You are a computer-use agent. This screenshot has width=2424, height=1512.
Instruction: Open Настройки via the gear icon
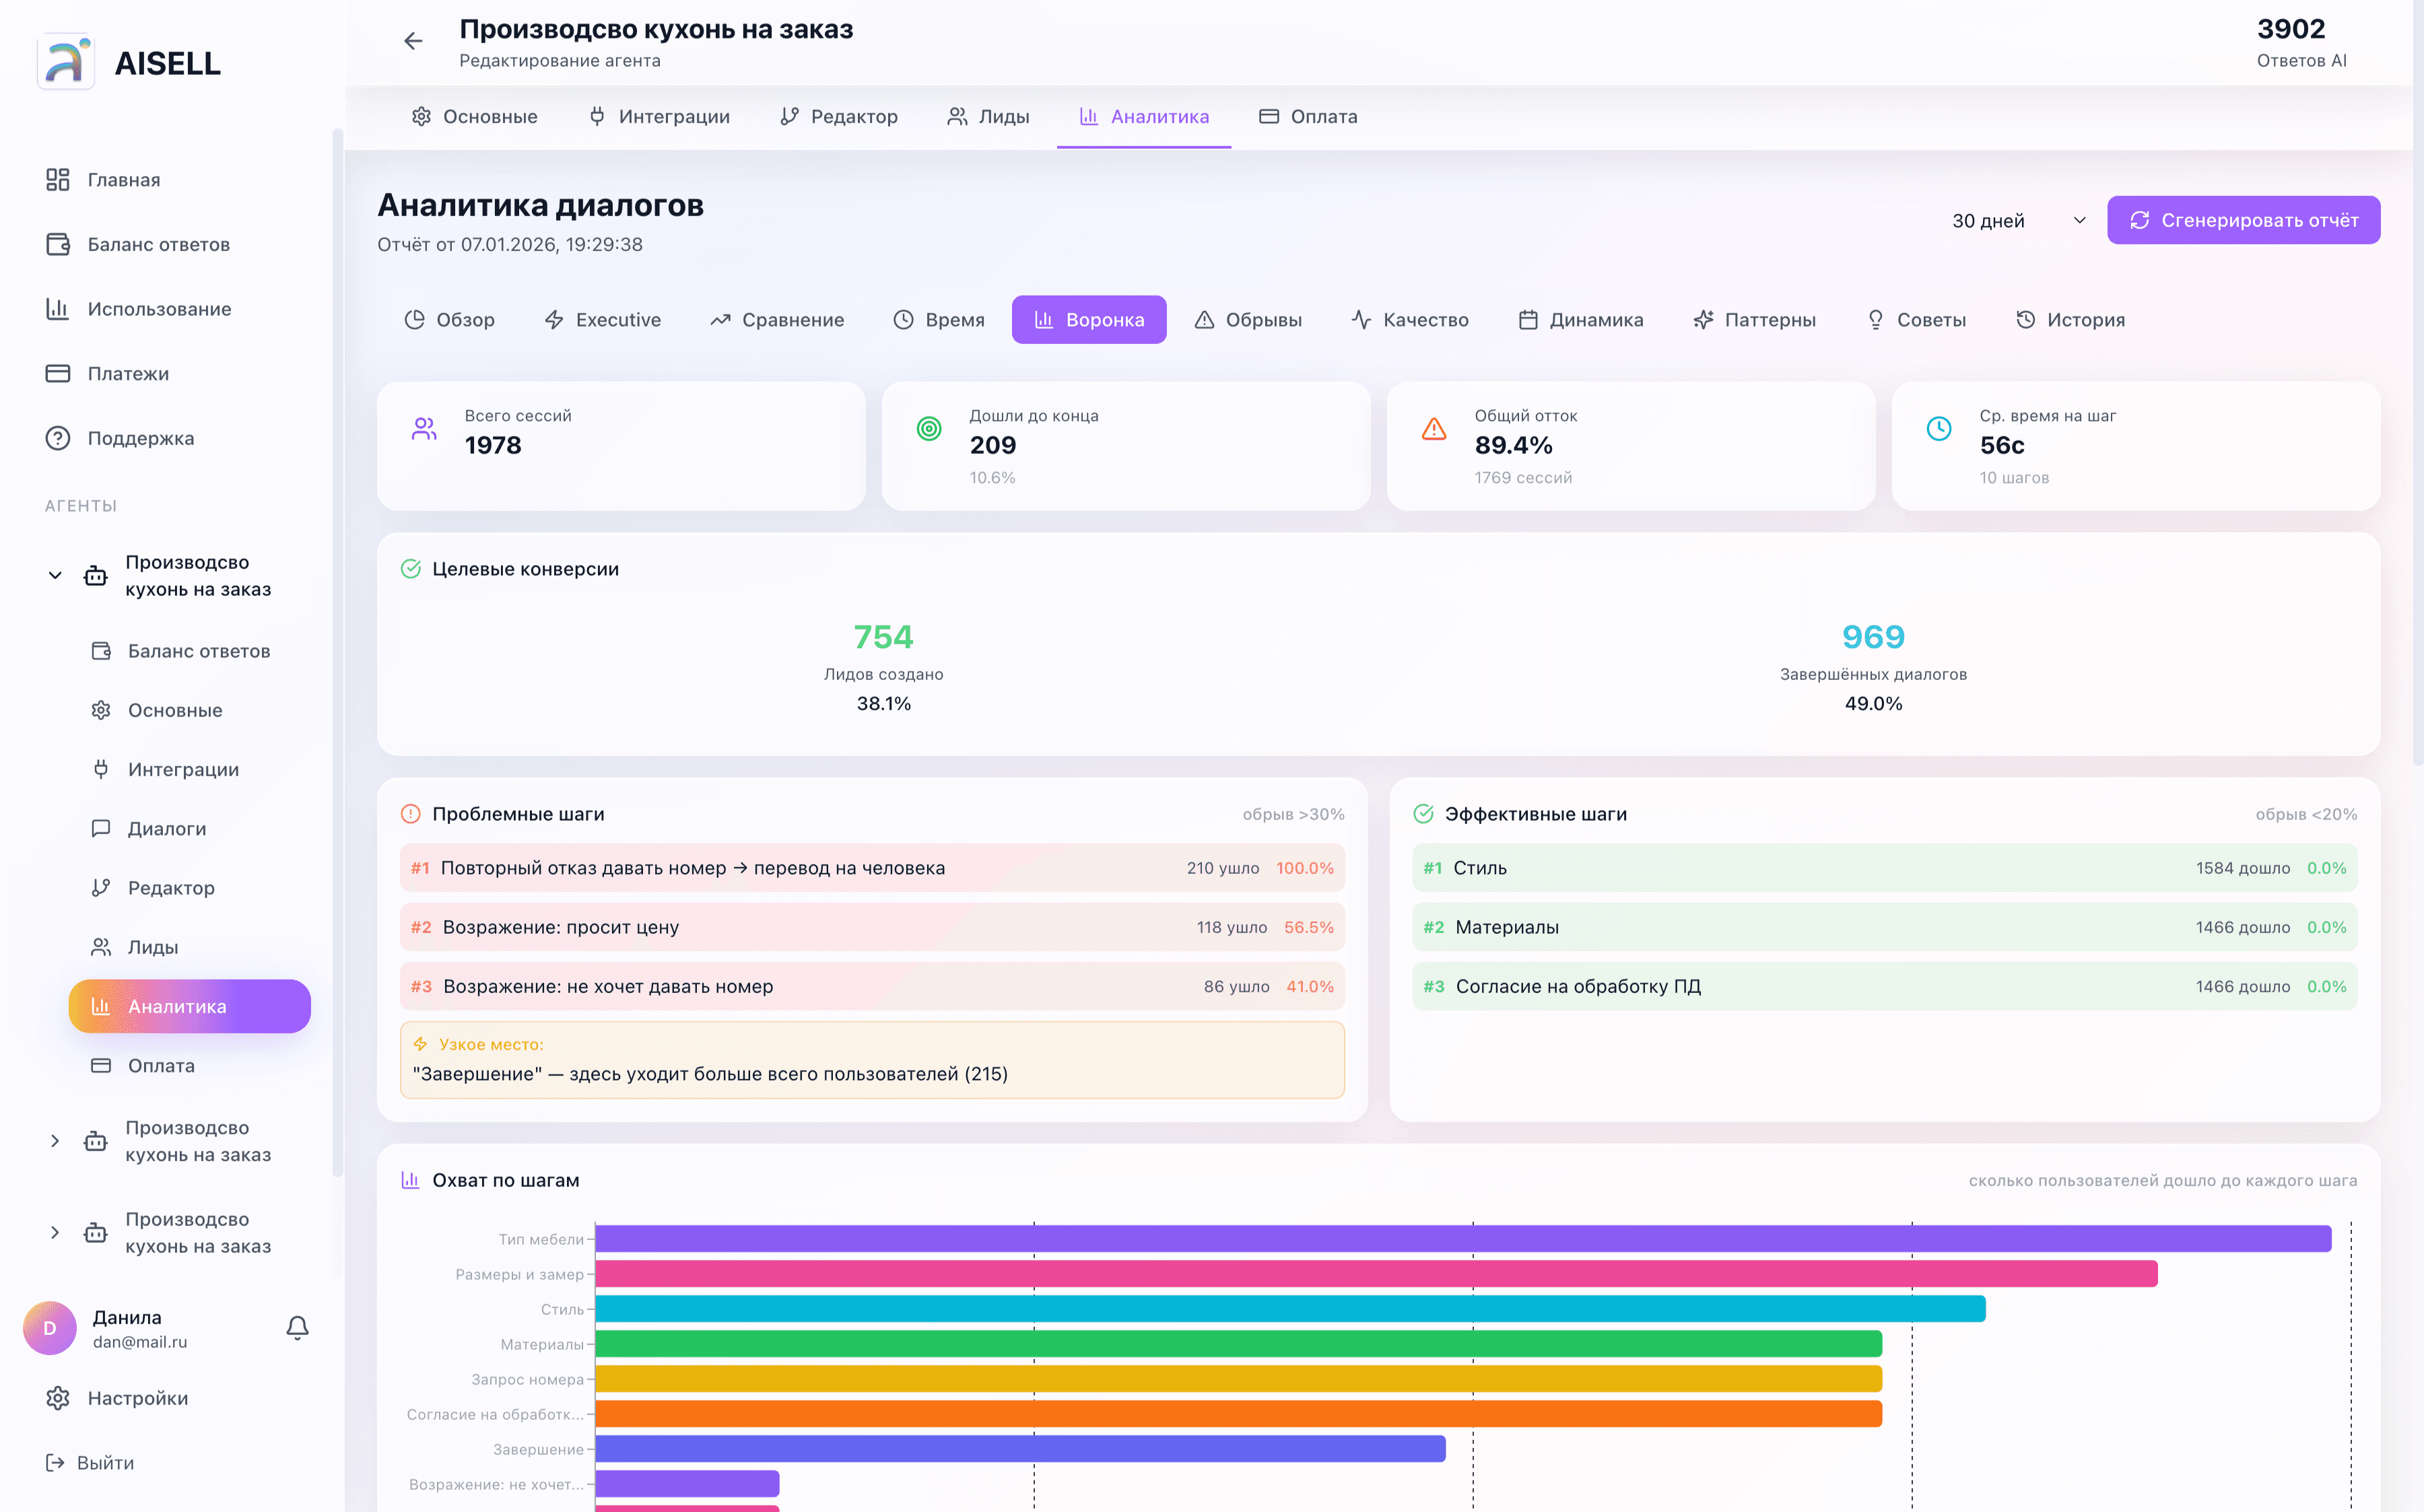click(x=58, y=1398)
